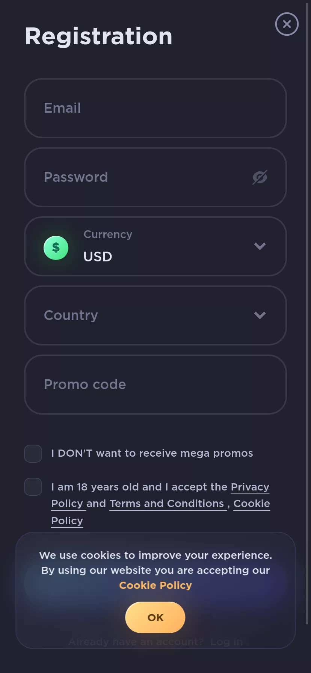The width and height of the screenshot is (311, 673).
Task: Expand the Country dropdown chevron
Action: tap(260, 315)
